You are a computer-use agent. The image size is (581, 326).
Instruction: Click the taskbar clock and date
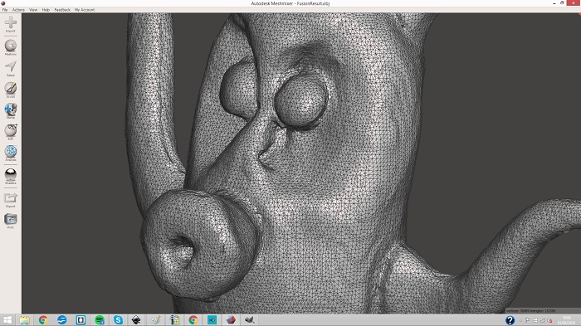(x=567, y=320)
